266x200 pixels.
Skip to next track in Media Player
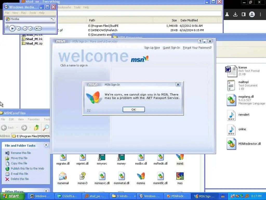point(30,29)
